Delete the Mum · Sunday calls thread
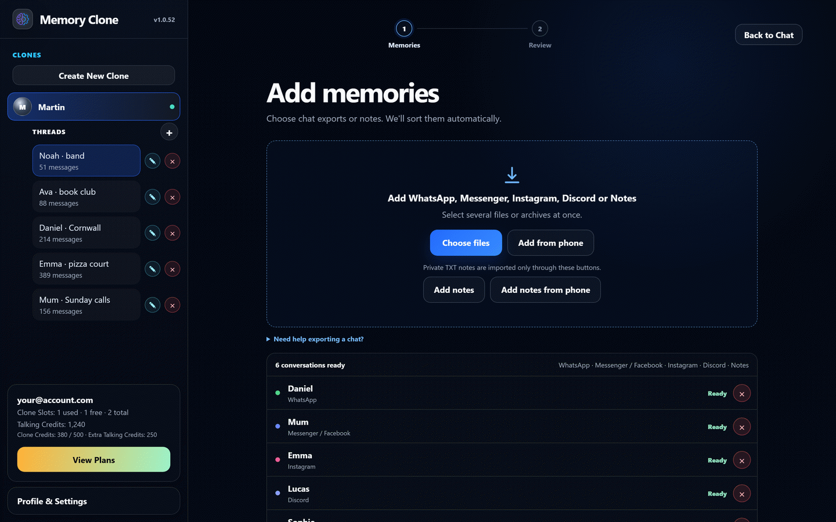Screen dimensions: 836x522 (x=172, y=305)
